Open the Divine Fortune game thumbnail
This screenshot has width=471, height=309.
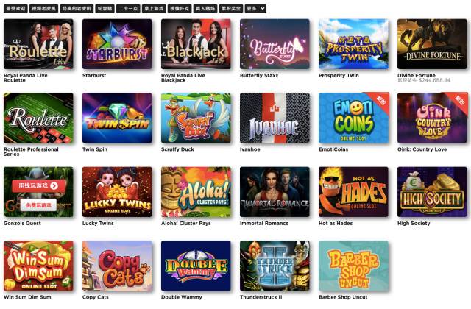[x=432, y=44]
